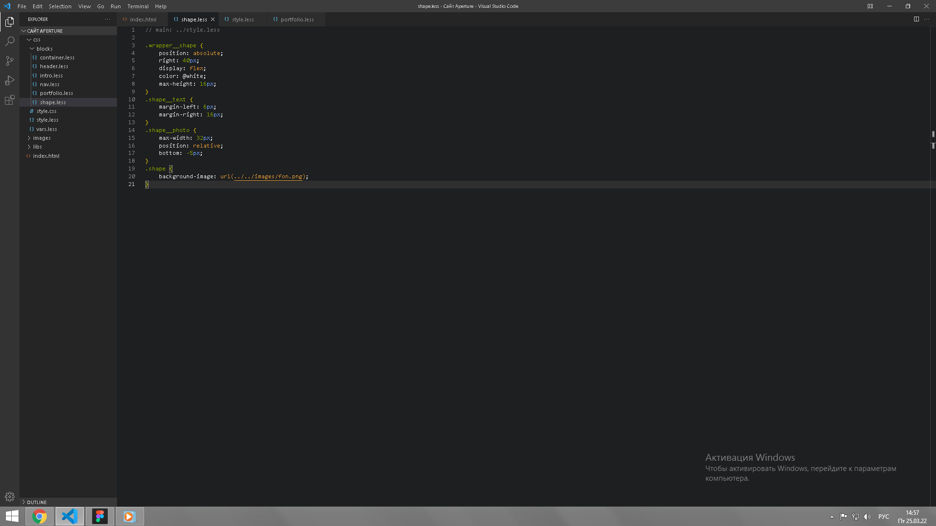Open the Explorer view in activity bar

pos(10,22)
